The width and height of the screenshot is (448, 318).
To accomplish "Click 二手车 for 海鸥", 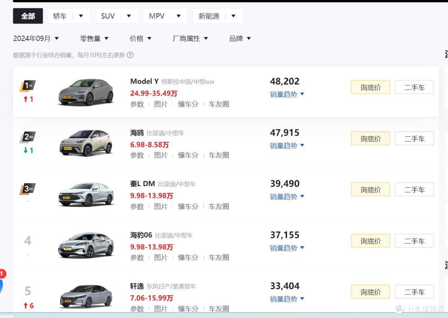I will [x=414, y=138].
